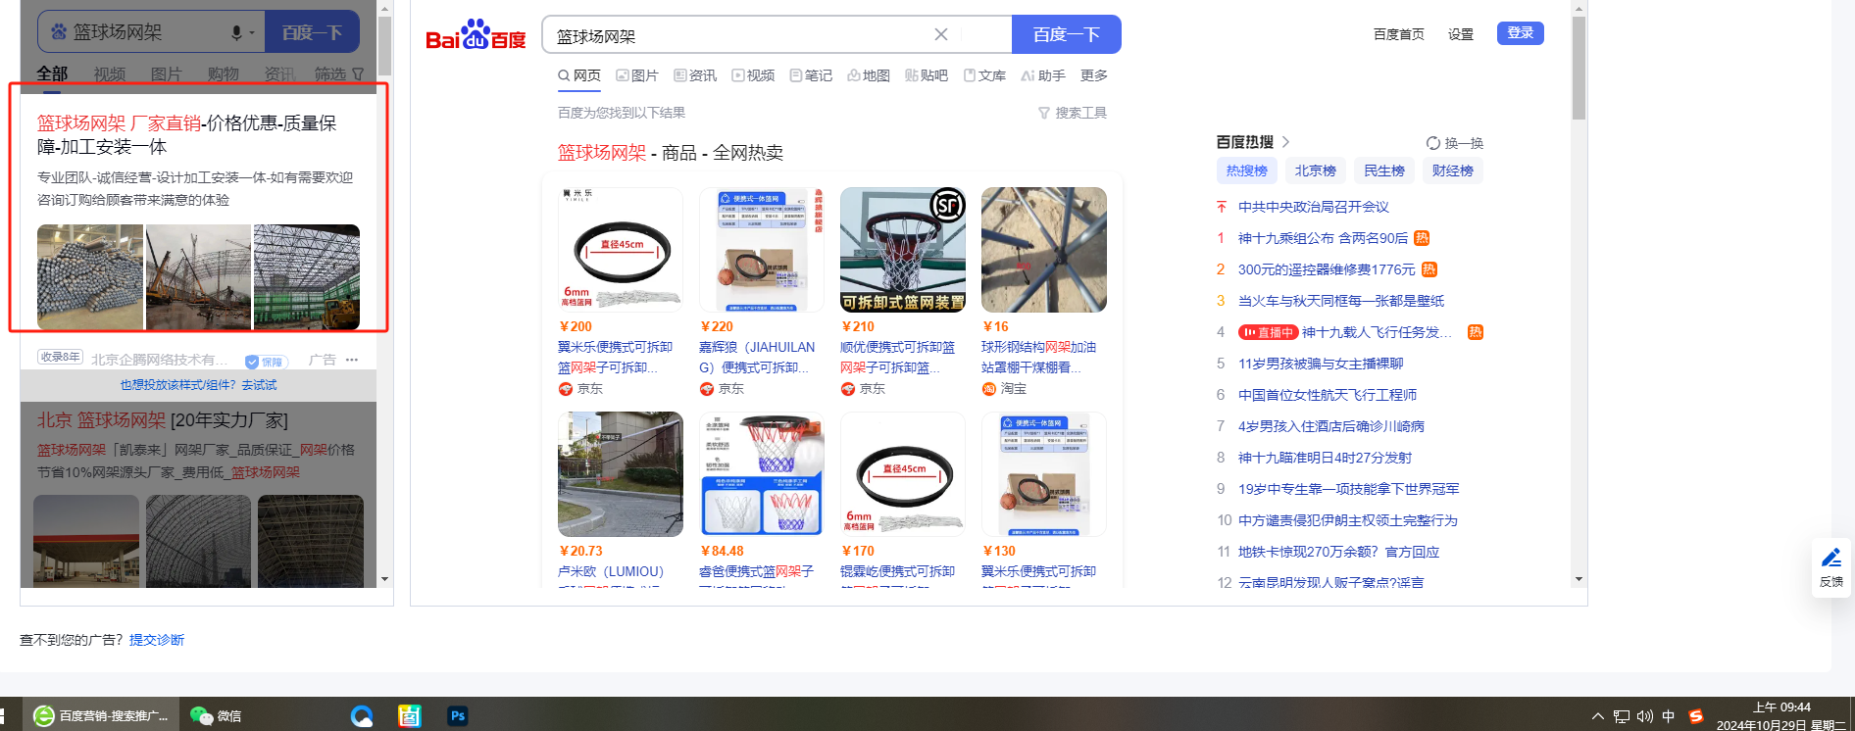This screenshot has width=1855, height=731.
Task: Open hot search 300元的遥控器维修费1776元
Action: tap(1327, 269)
